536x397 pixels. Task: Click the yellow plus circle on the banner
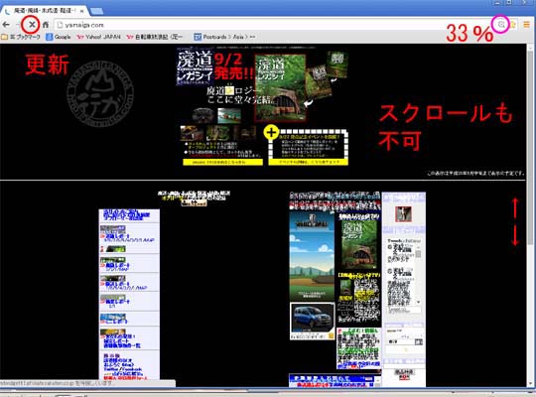pos(271,132)
